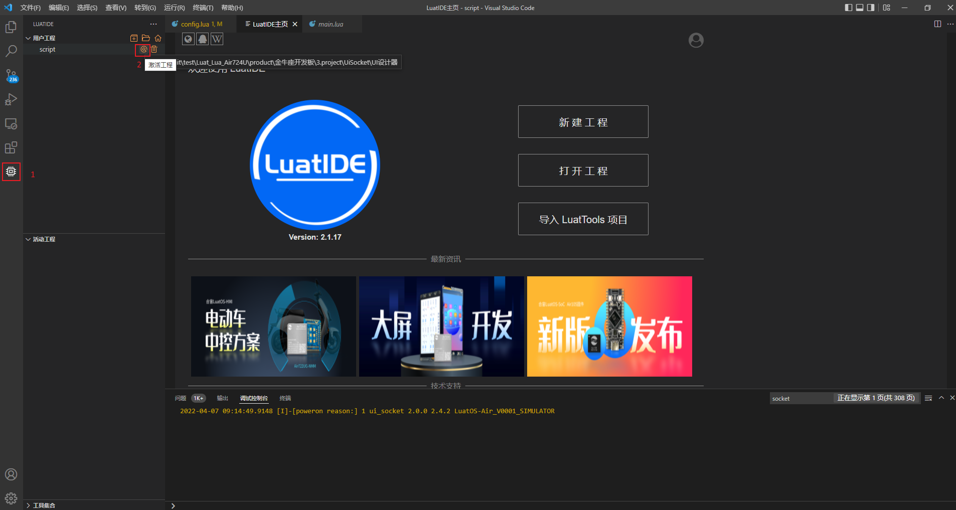Toggle the secondary side bar visibility
This screenshot has height=510, width=956.
871,8
